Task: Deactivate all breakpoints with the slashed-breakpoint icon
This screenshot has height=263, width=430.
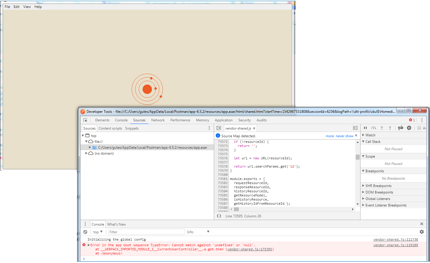Action: pyautogui.click(x=401, y=128)
